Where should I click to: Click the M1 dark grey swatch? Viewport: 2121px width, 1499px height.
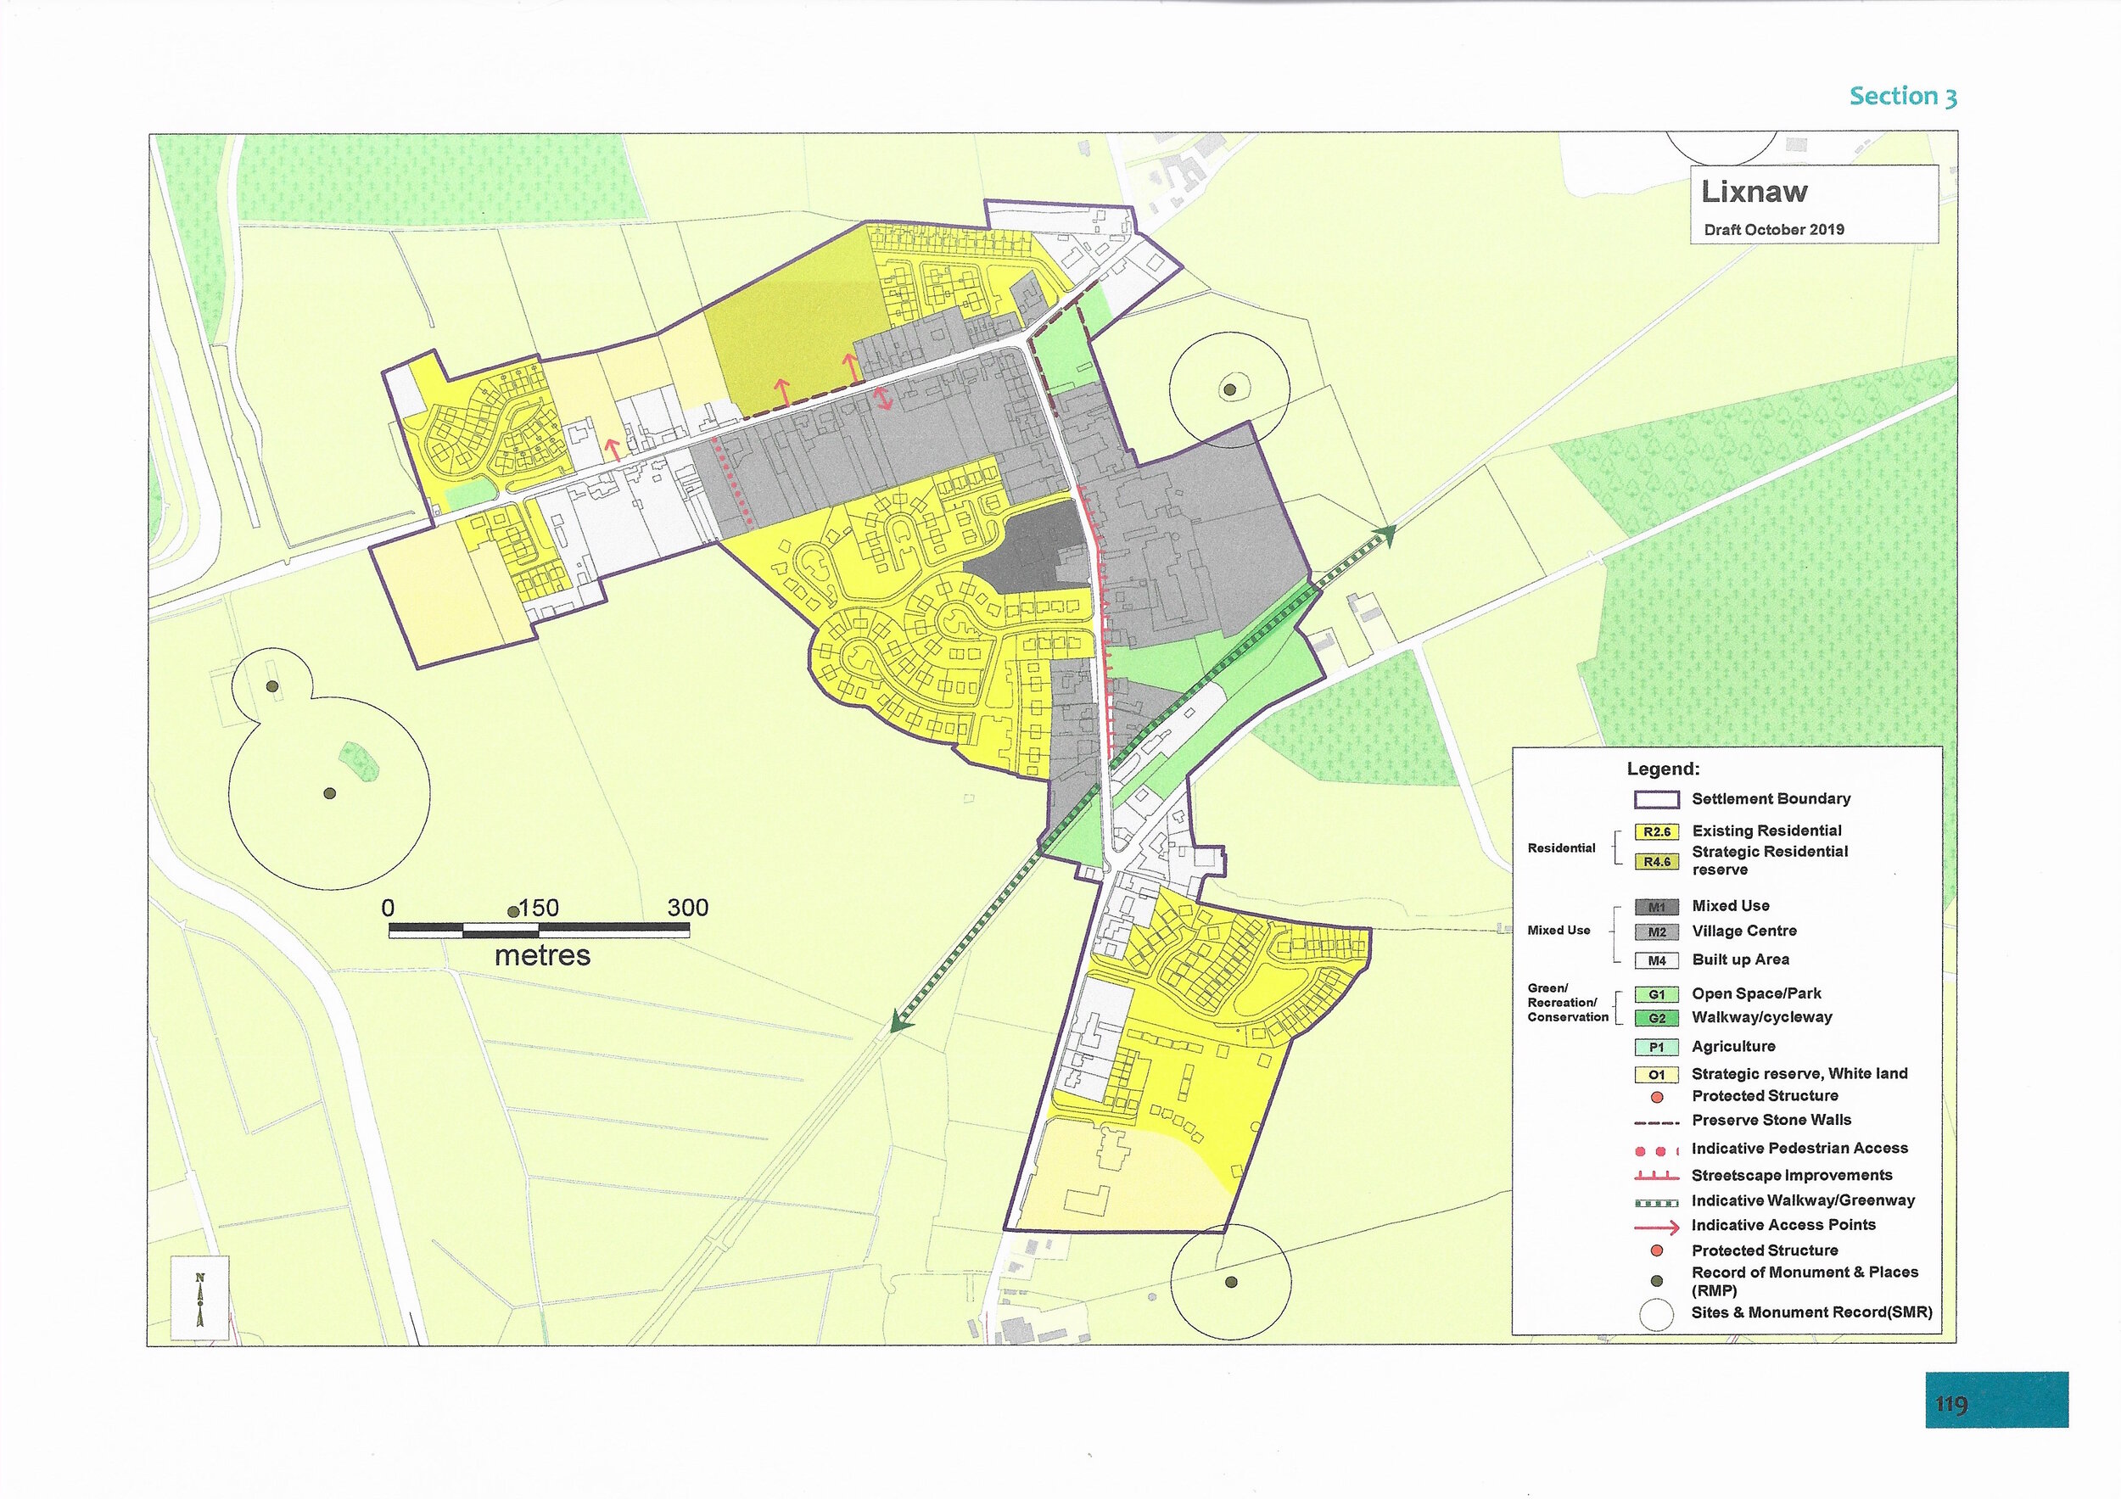tap(1656, 907)
